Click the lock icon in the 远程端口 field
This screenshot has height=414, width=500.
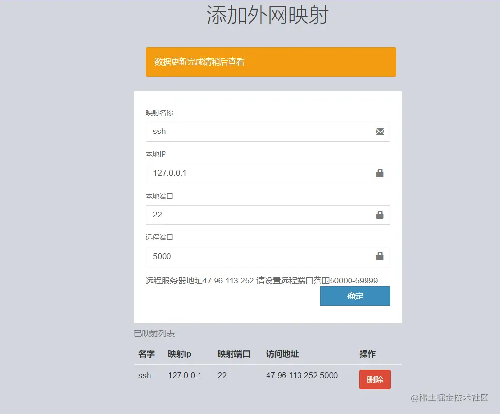(x=380, y=256)
